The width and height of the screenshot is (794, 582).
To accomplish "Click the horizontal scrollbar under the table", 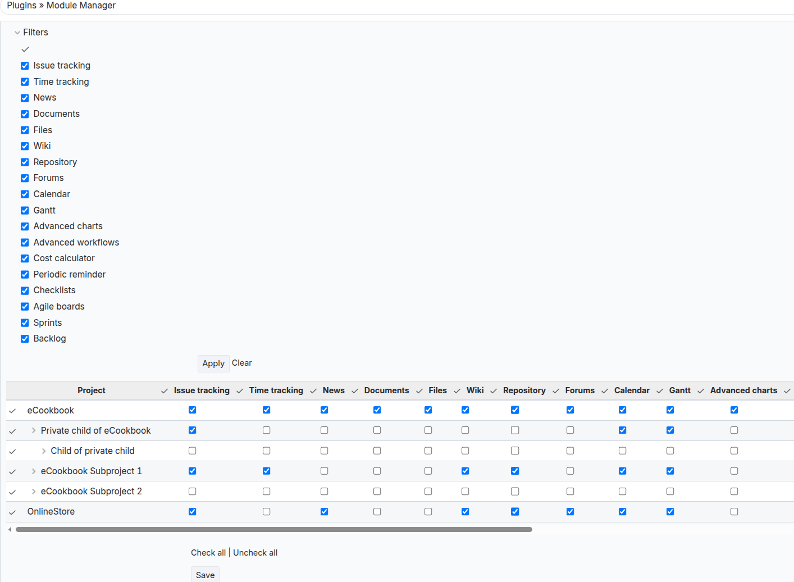I will 273,529.
